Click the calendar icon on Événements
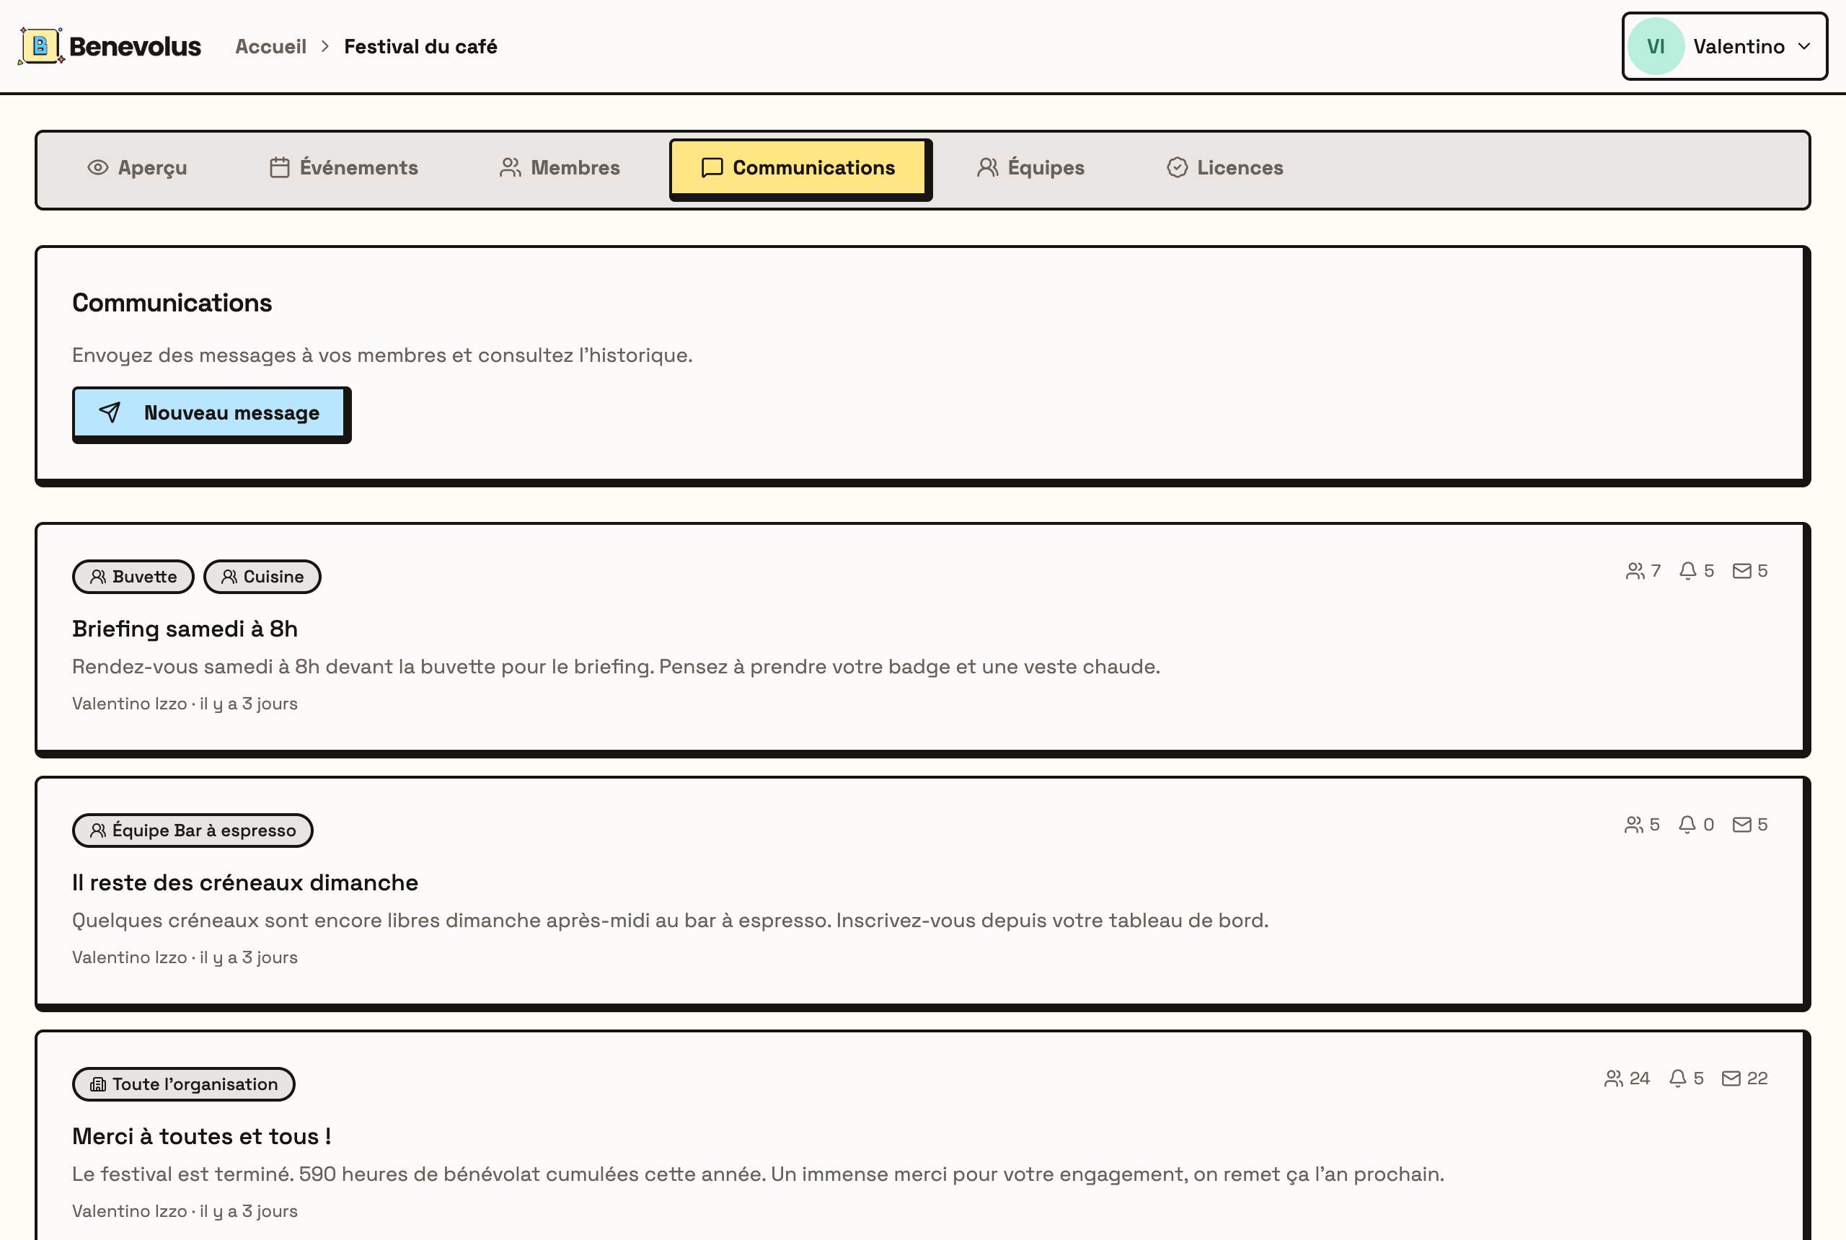The width and height of the screenshot is (1846, 1240). [279, 168]
